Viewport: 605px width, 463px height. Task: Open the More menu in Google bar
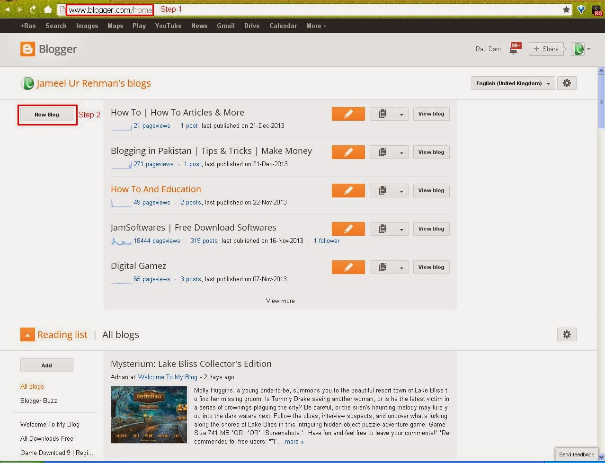(x=316, y=26)
